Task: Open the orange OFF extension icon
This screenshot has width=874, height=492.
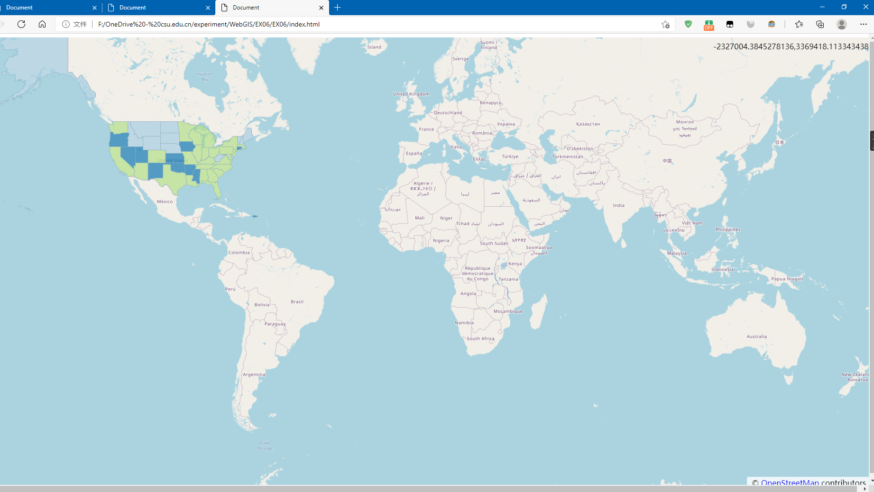Action: click(x=709, y=25)
